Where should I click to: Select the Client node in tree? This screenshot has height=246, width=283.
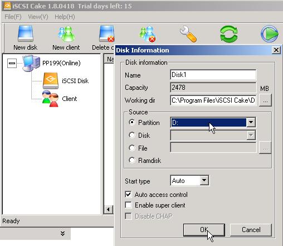(69, 99)
